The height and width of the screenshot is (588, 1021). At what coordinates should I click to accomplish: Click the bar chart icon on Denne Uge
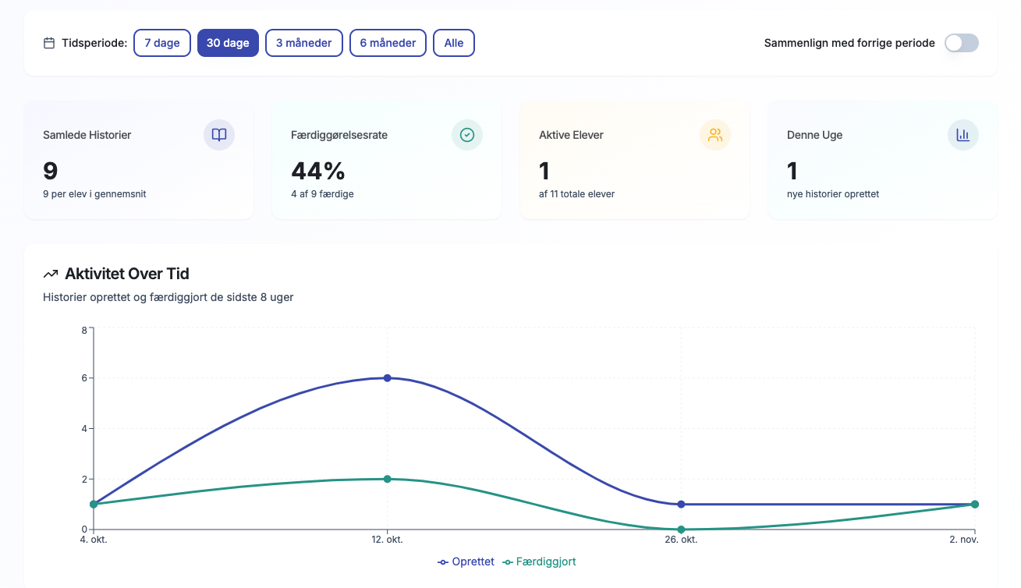963,135
